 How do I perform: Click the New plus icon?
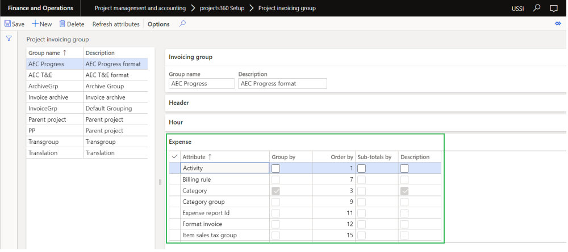(35, 24)
